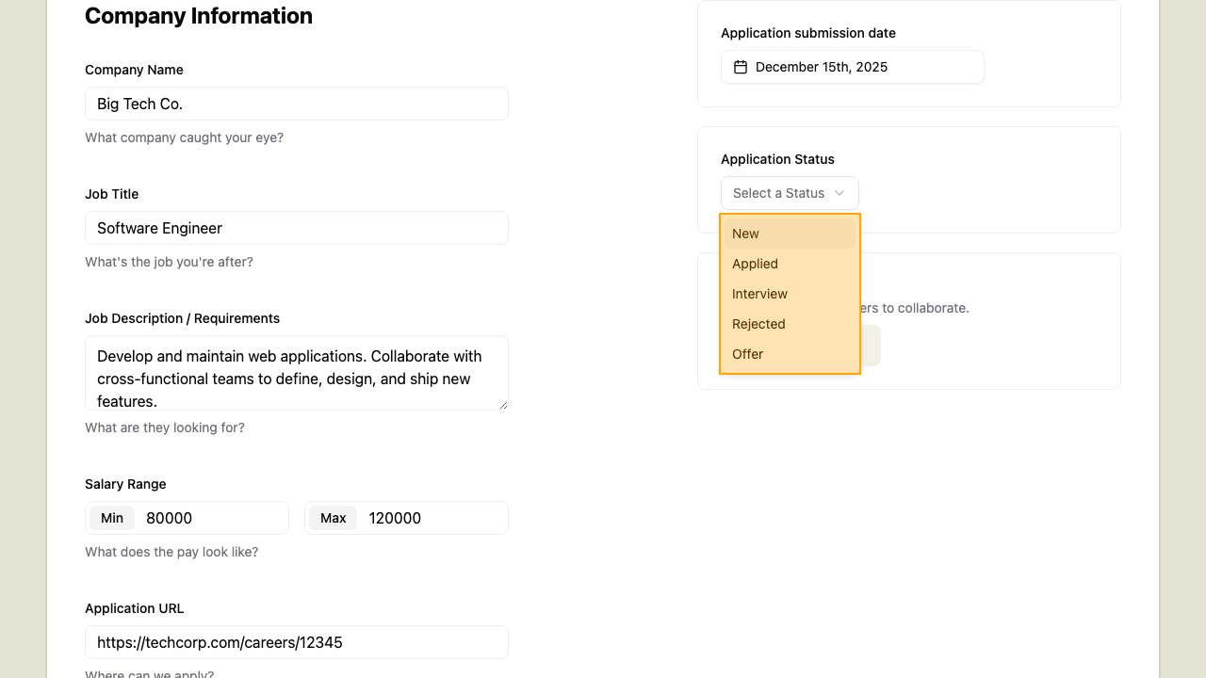The height and width of the screenshot is (678, 1206).
Task: Focus the Company Name input
Action: pyautogui.click(x=297, y=104)
